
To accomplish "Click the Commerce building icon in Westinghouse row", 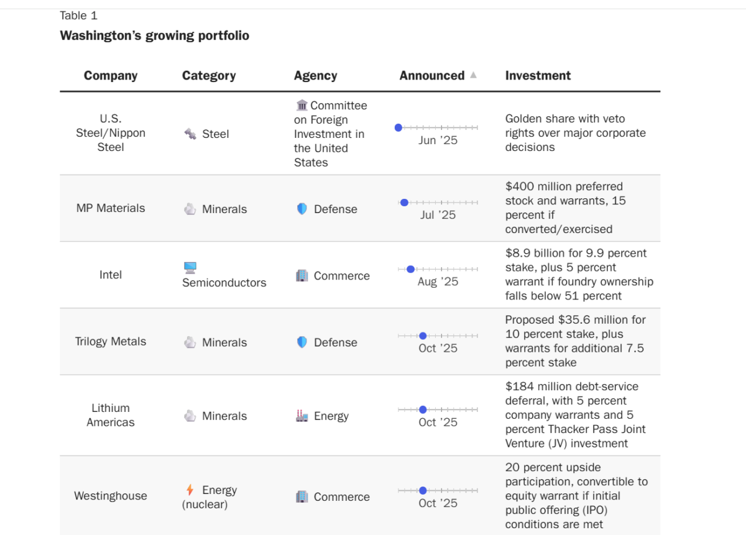I will (x=302, y=496).
